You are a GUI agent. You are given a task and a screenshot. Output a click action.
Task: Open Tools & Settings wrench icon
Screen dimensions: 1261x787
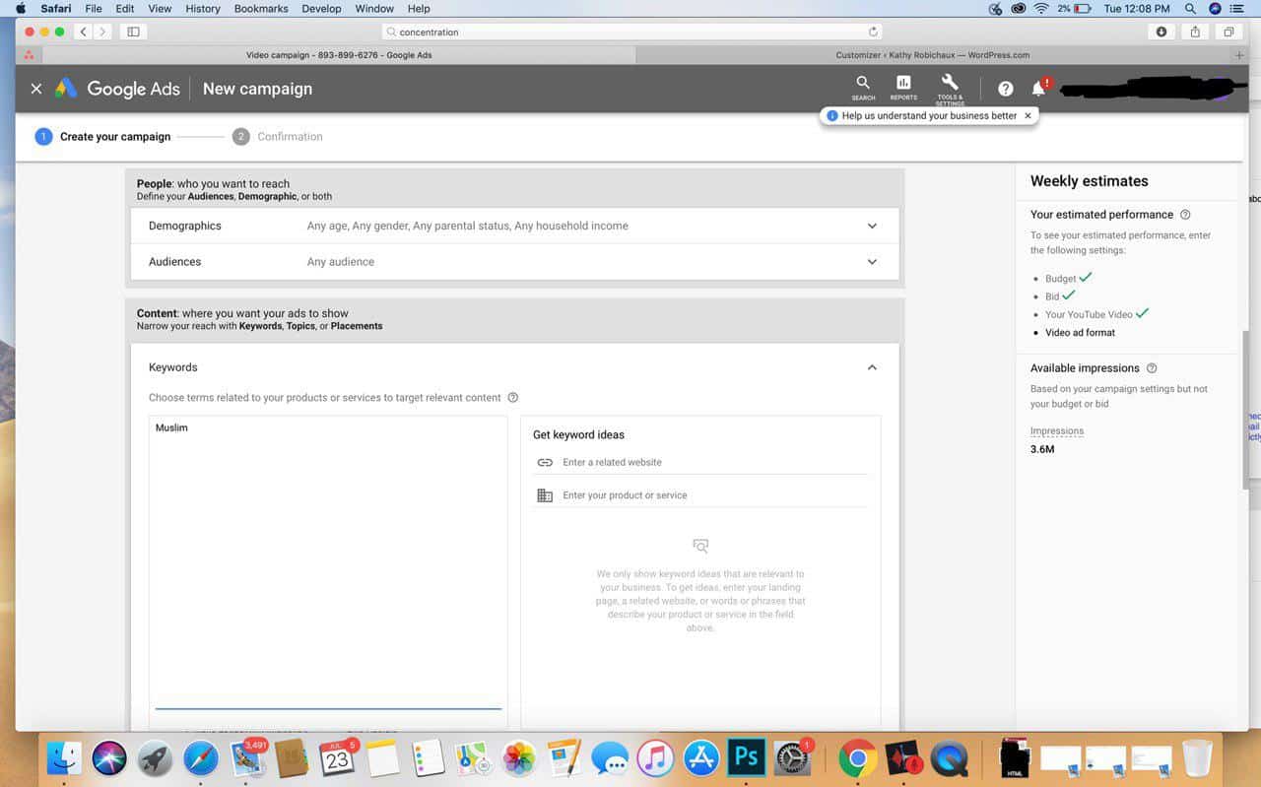[x=950, y=89]
